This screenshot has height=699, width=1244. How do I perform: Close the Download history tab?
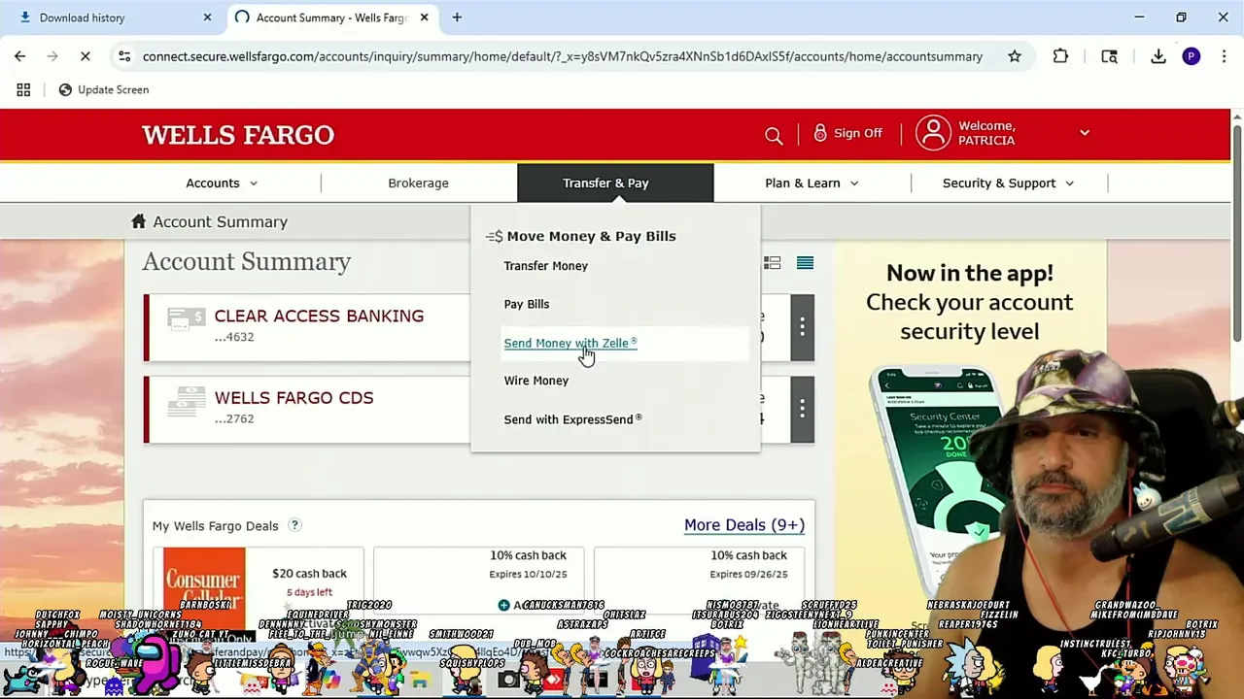207,17
